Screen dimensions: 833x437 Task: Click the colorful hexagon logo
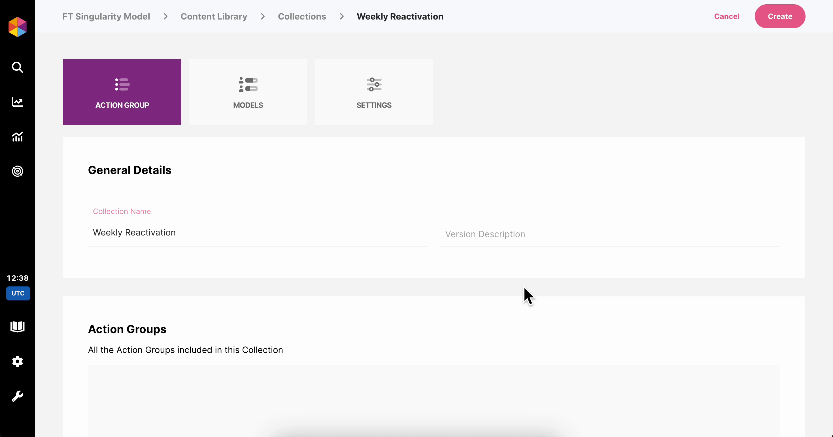point(18,27)
